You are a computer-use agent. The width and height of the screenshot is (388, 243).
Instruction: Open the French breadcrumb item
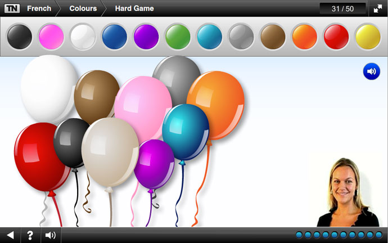coord(39,8)
